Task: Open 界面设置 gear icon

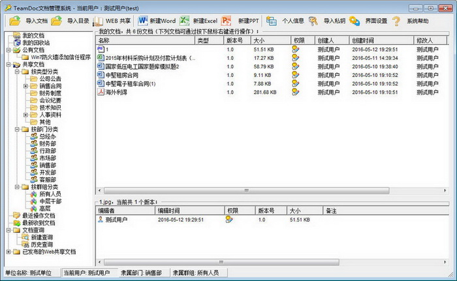Action: (x=355, y=21)
